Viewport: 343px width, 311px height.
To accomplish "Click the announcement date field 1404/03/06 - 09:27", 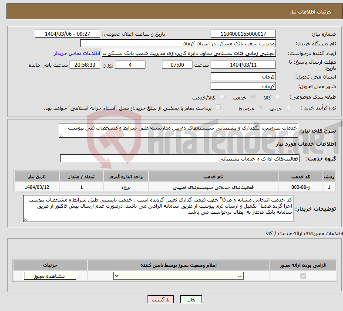I will point(67,34).
